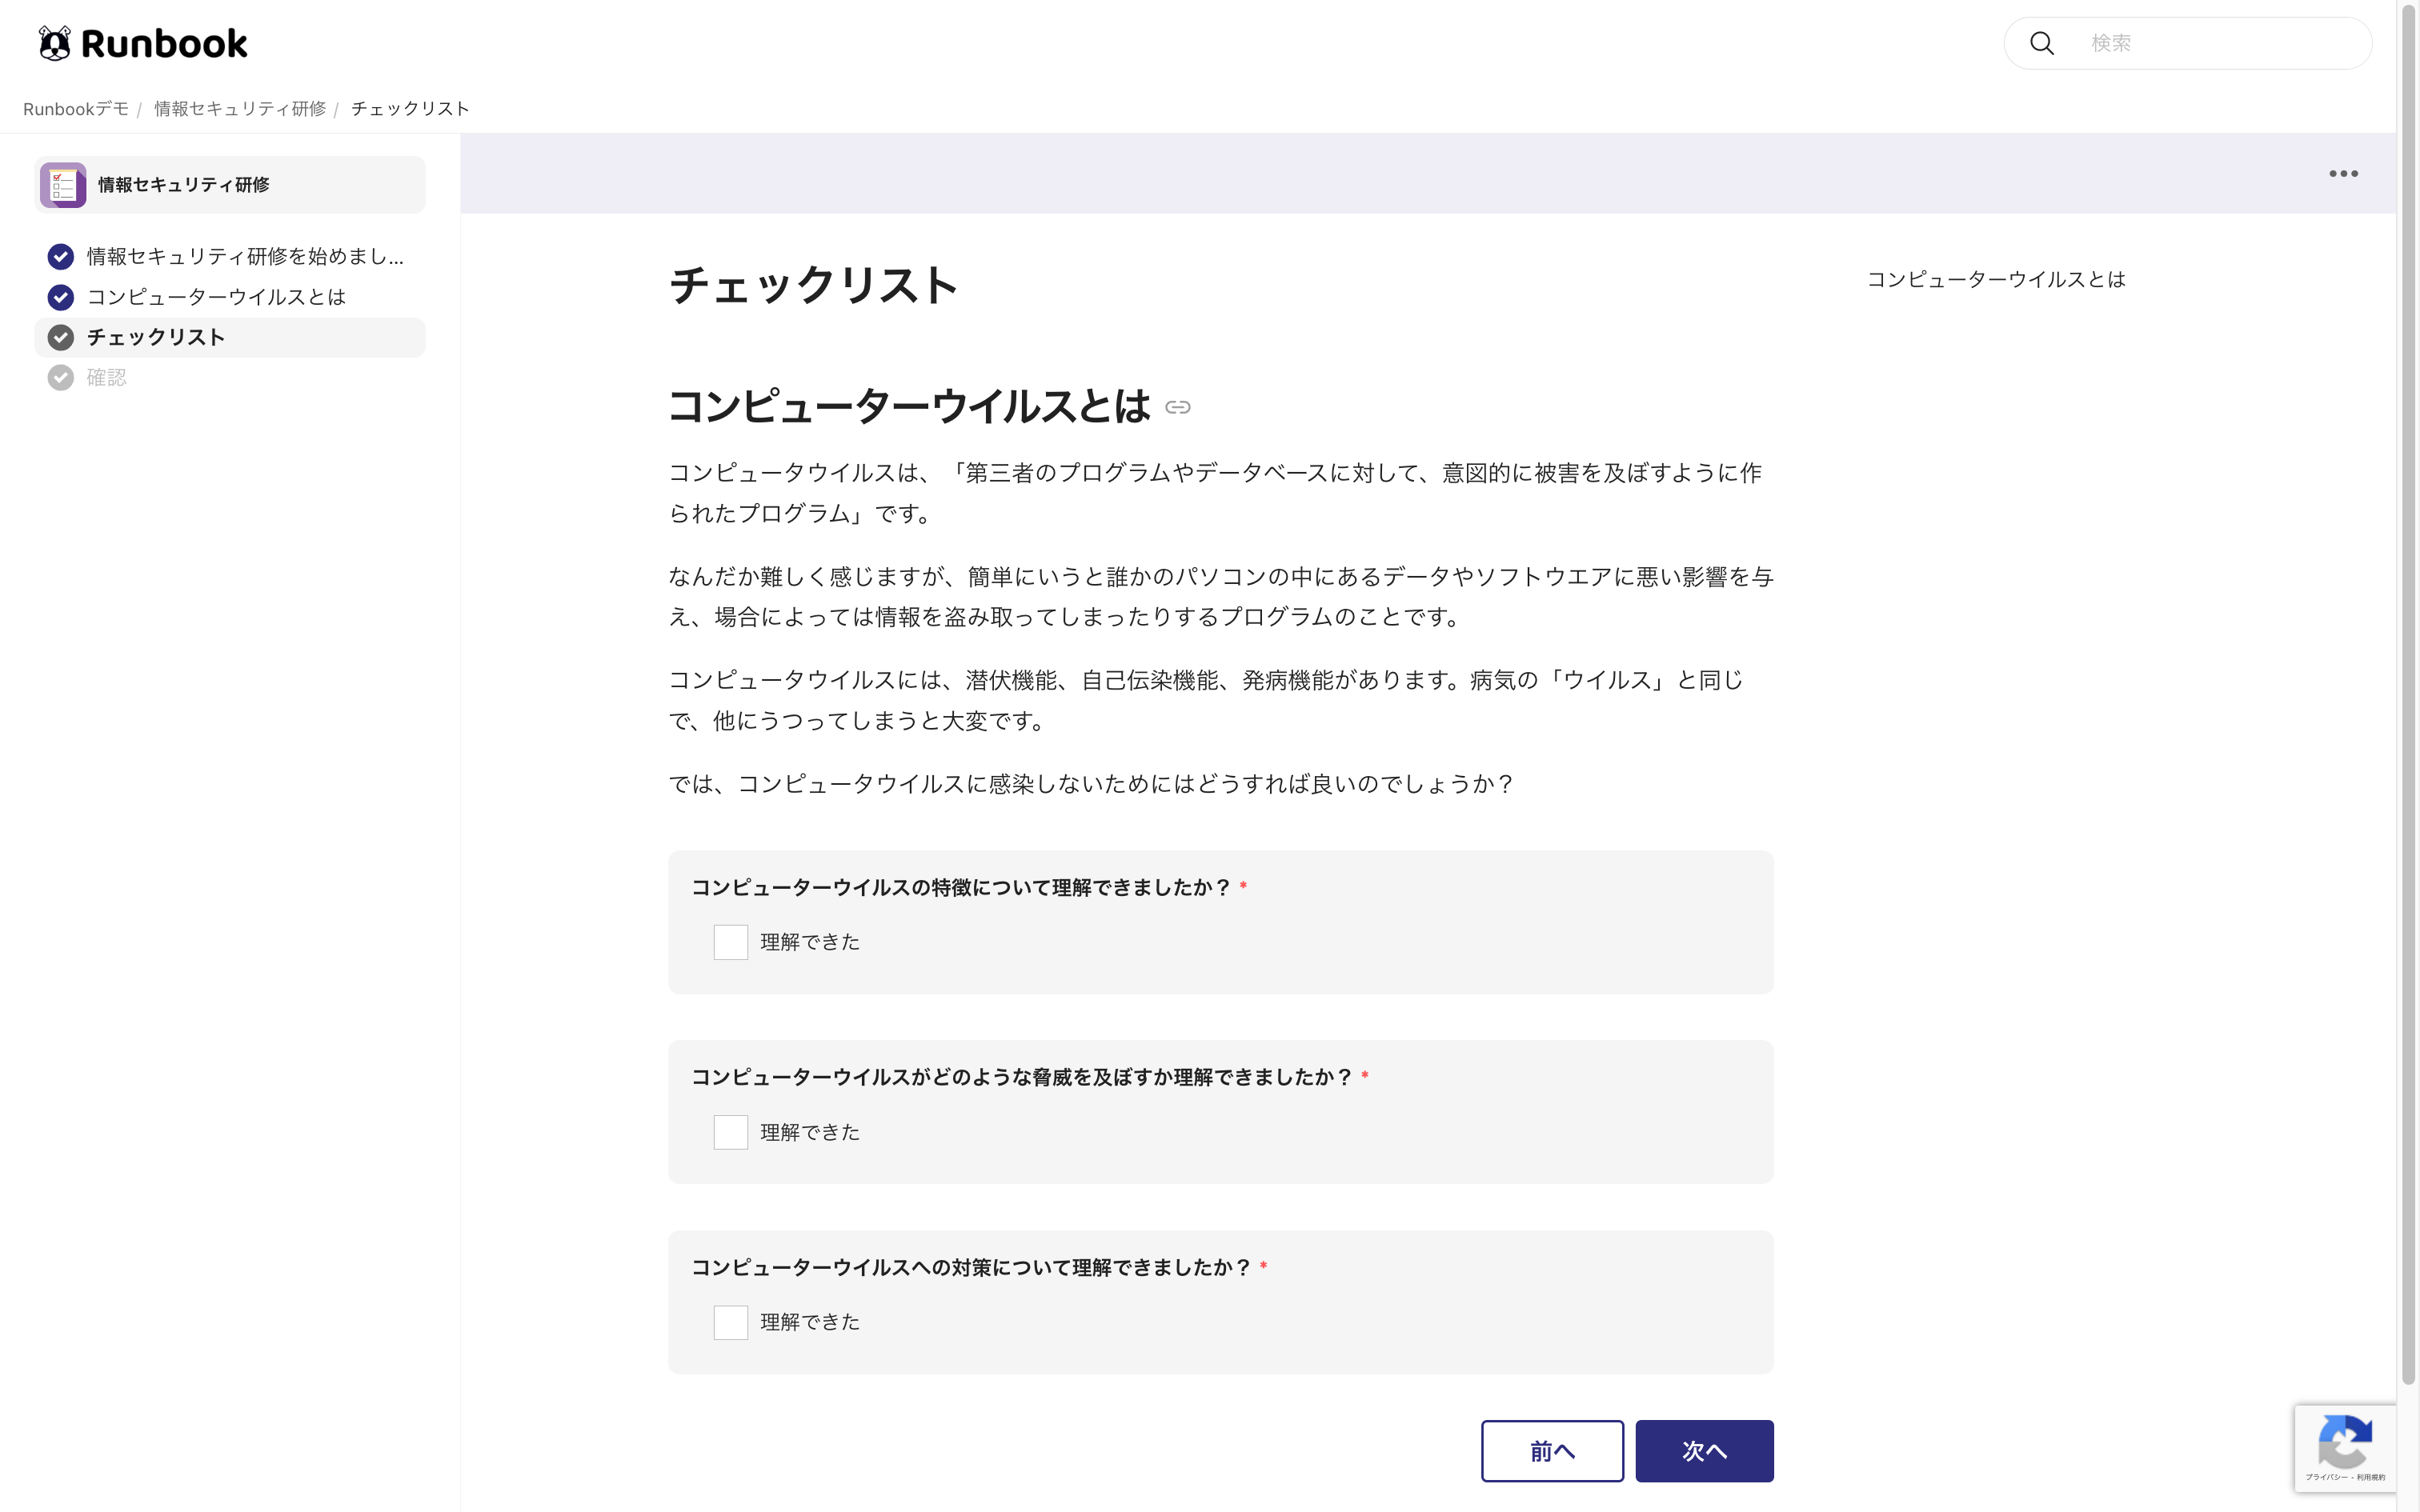Image resolution: width=2420 pixels, height=1512 pixels.
Task: Select チェックリスト item in sidebar
Action: click(156, 338)
